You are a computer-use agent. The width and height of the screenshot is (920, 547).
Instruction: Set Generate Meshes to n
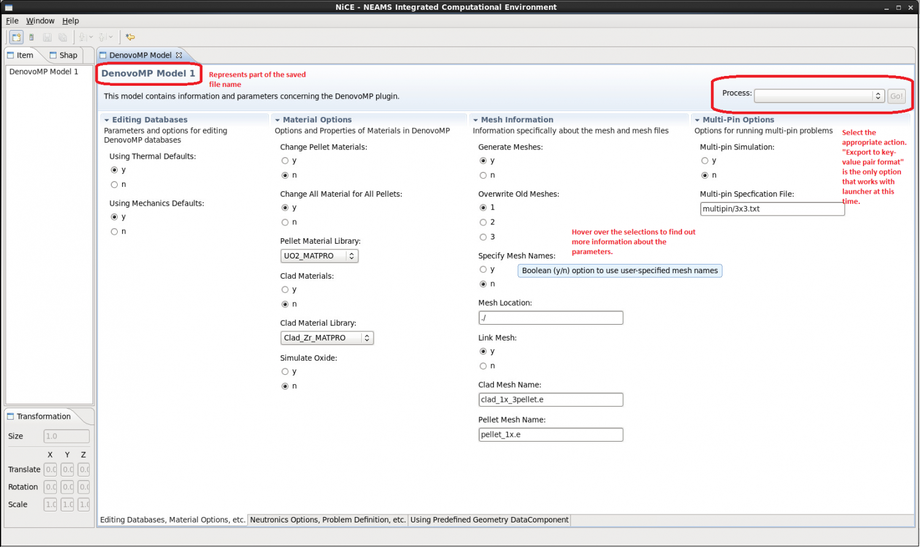[483, 176]
